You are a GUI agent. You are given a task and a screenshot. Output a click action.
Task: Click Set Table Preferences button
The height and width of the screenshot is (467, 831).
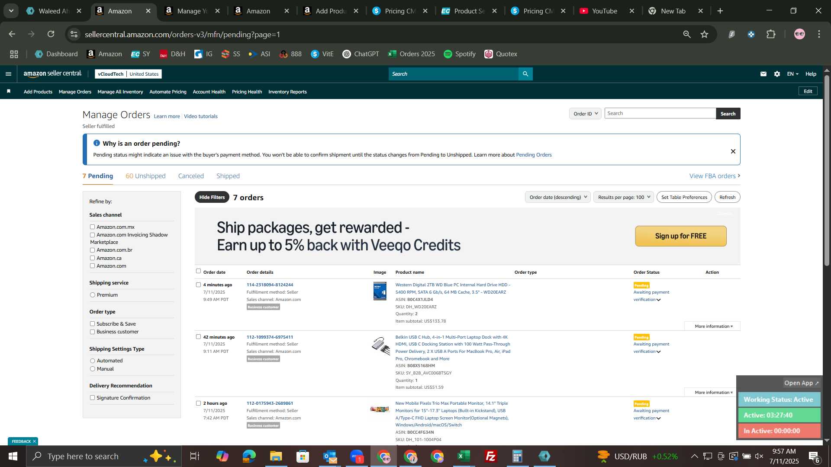pos(684,197)
